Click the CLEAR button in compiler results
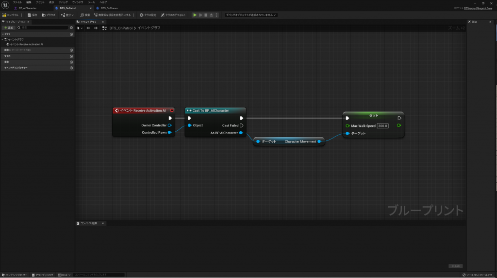Screen dimensions: 497x278 click(455, 266)
